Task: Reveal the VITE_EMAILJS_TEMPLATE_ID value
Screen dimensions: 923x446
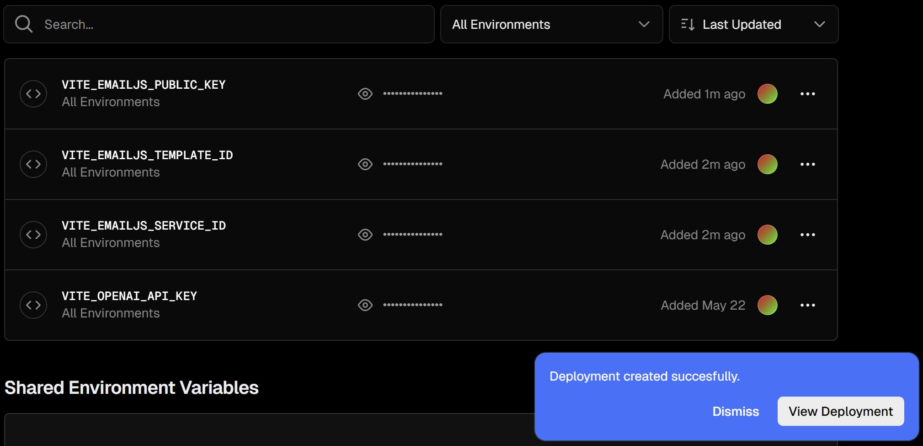Action: click(x=365, y=164)
